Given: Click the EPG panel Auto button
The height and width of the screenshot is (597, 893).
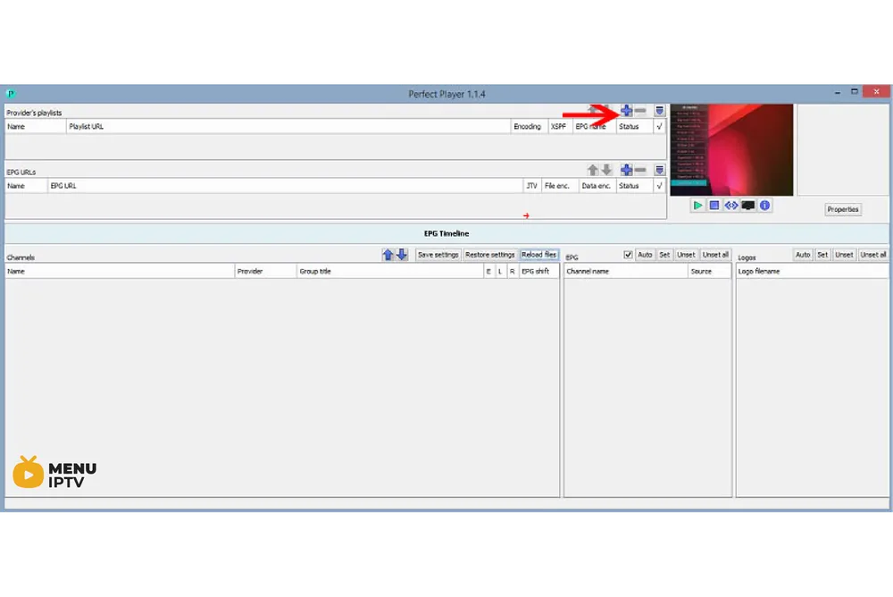Looking at the screenshot, I should [x=645, y=255].
